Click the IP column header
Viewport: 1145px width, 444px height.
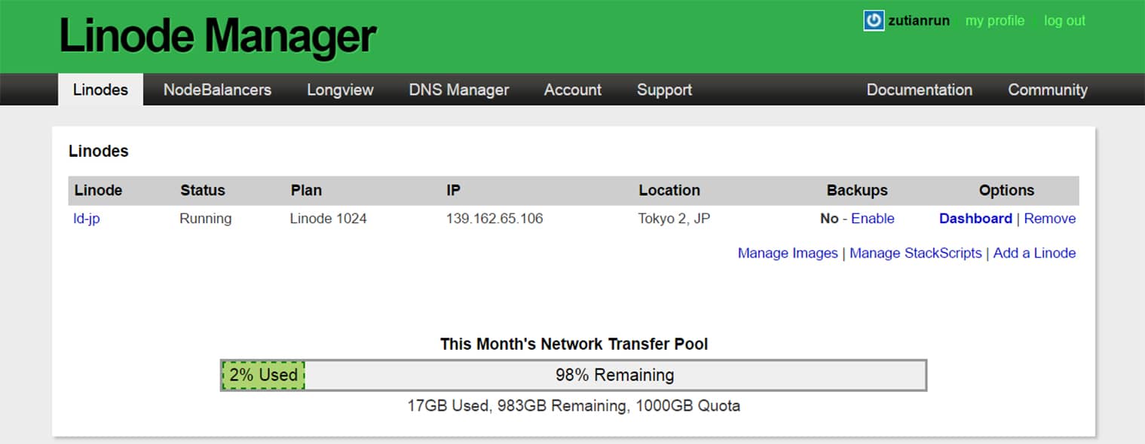[453, 191]
